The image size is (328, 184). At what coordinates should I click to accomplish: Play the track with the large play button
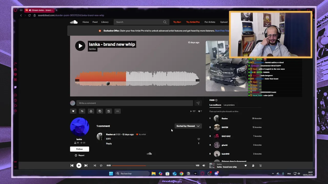point(80,46)
